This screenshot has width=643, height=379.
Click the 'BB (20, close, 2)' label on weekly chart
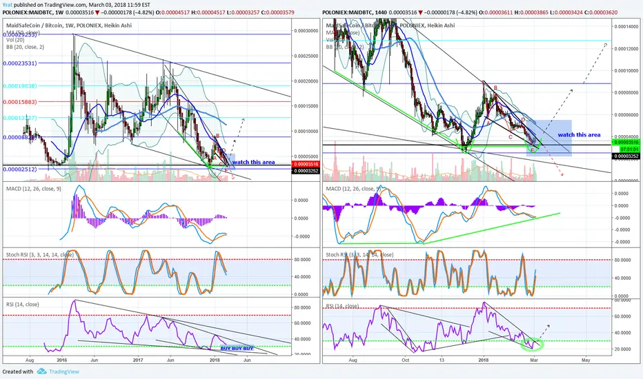click(25, 47)
